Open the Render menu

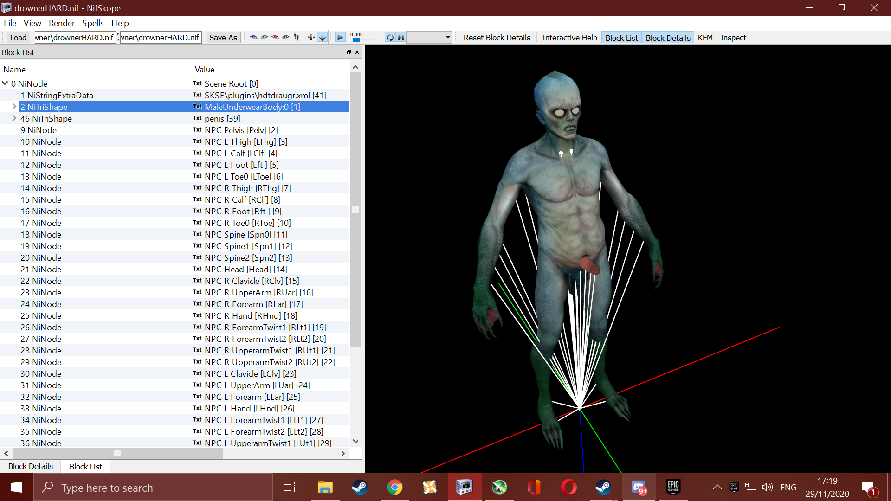pyautogui.click(x=62, y=23)
